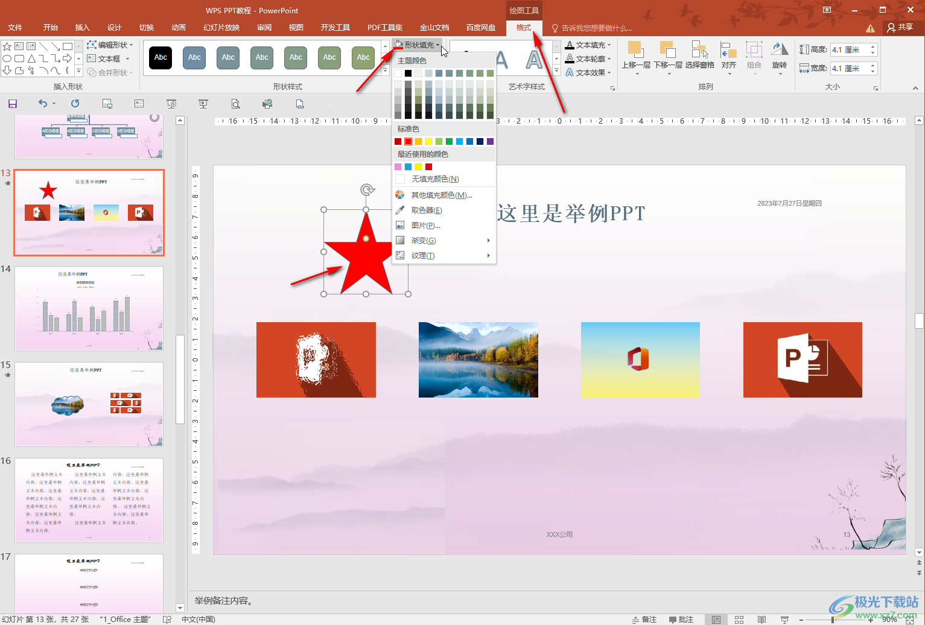Switch to the Developer tab
Viewport: 925px width, 625px height.
[x=335, y=28]
